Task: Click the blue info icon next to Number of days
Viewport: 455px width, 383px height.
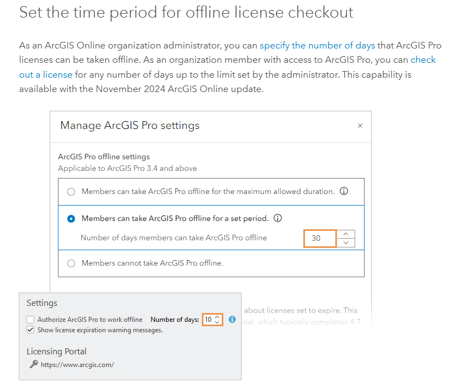Action: pyautogui.click(x=232, y=319)
